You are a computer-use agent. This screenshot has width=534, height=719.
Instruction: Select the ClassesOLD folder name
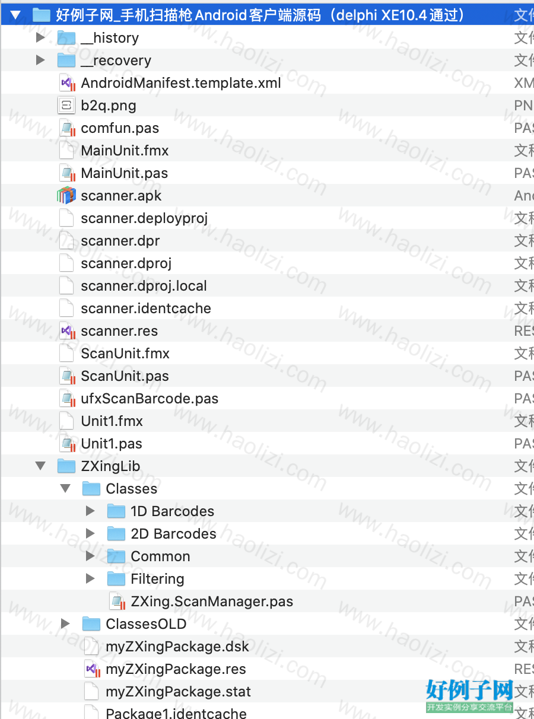tap(146, 624)
